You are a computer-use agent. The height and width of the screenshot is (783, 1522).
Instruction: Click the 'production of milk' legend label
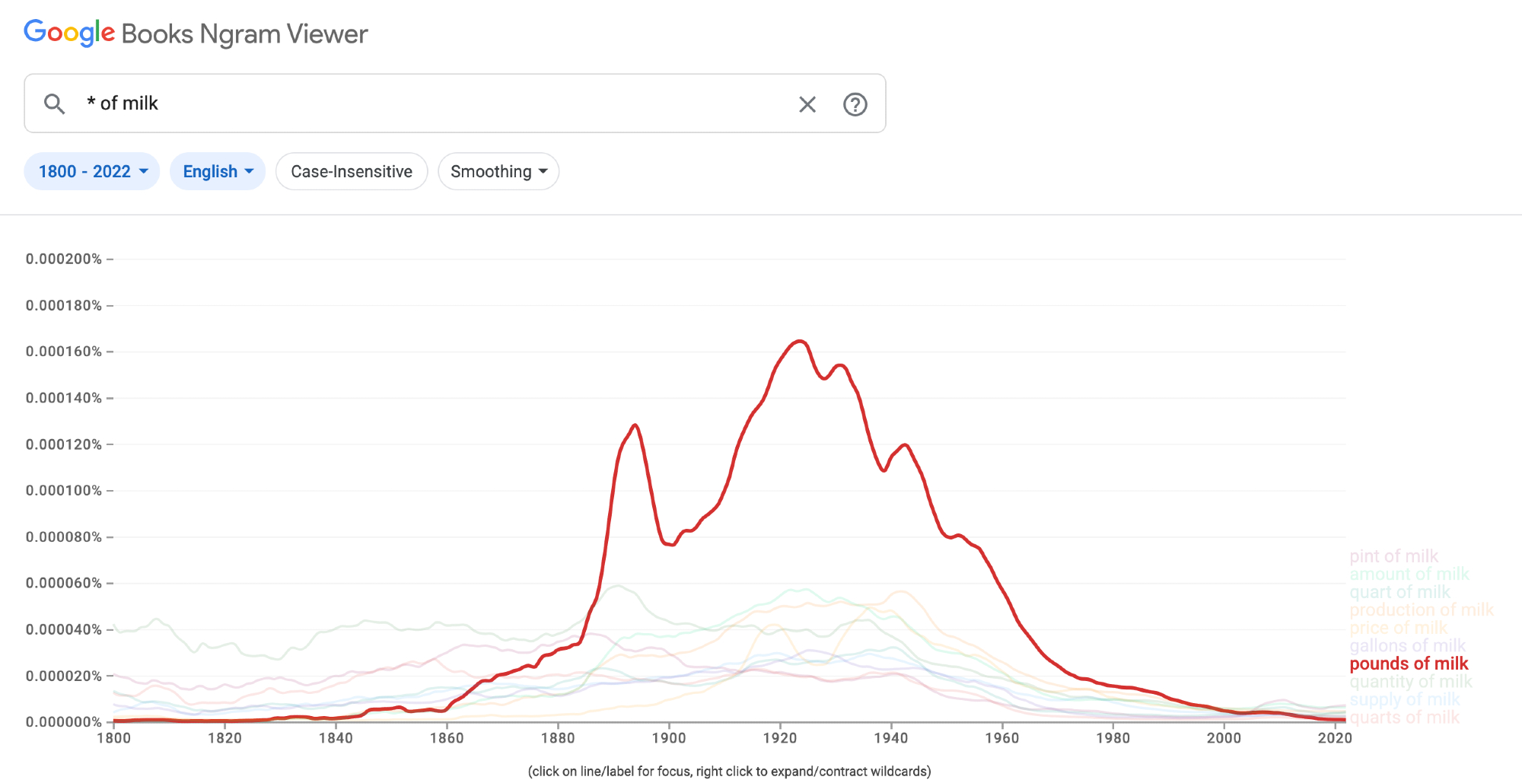1421,610
